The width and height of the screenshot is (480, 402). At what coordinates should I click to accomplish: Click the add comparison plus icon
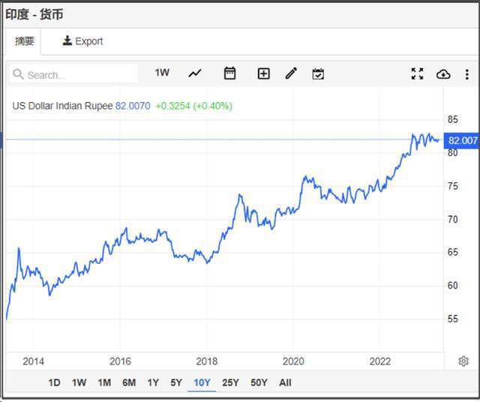click(263, 73)
